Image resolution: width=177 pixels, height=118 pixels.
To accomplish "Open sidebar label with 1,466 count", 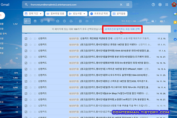I will coord(9,78).
